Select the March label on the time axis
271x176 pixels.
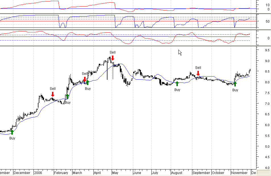click(78, 173)
